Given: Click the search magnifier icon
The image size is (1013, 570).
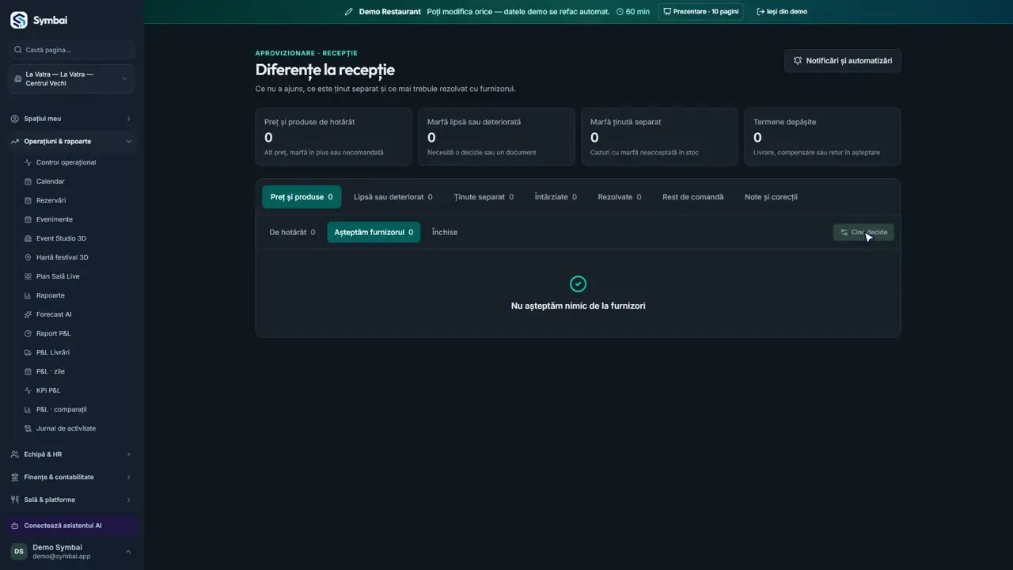Looking at the screenshot, I should click(x=18, y=50).
